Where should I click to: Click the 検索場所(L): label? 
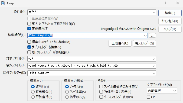pyautogui.click(x=17, y=35)
